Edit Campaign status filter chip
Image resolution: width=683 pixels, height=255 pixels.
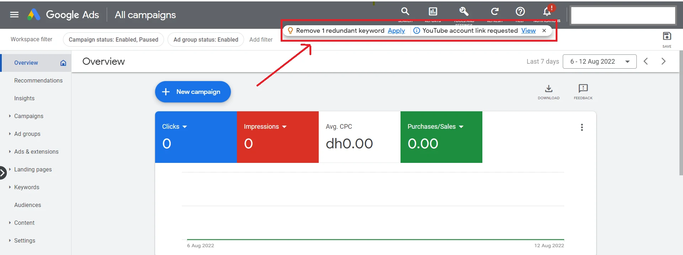point(113,39)
